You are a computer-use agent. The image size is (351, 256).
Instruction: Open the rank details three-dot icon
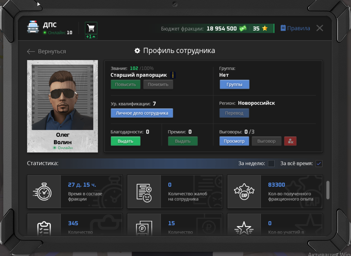pos(173,75)
